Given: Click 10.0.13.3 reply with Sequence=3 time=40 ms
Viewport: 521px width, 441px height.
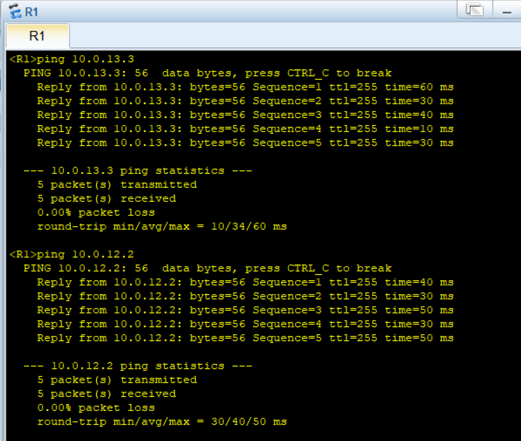Looking at the screenshot, I should 245,115.
